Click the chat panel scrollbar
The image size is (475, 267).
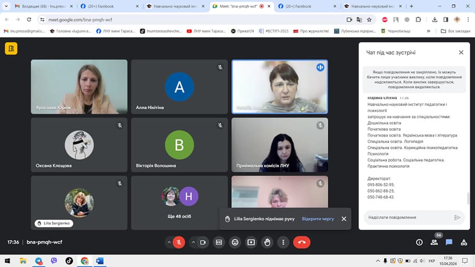point(468,198)
